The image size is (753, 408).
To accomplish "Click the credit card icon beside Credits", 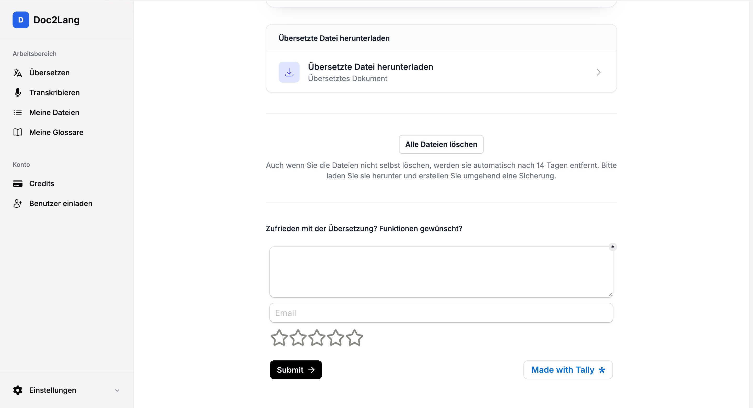I will [18, 184].
